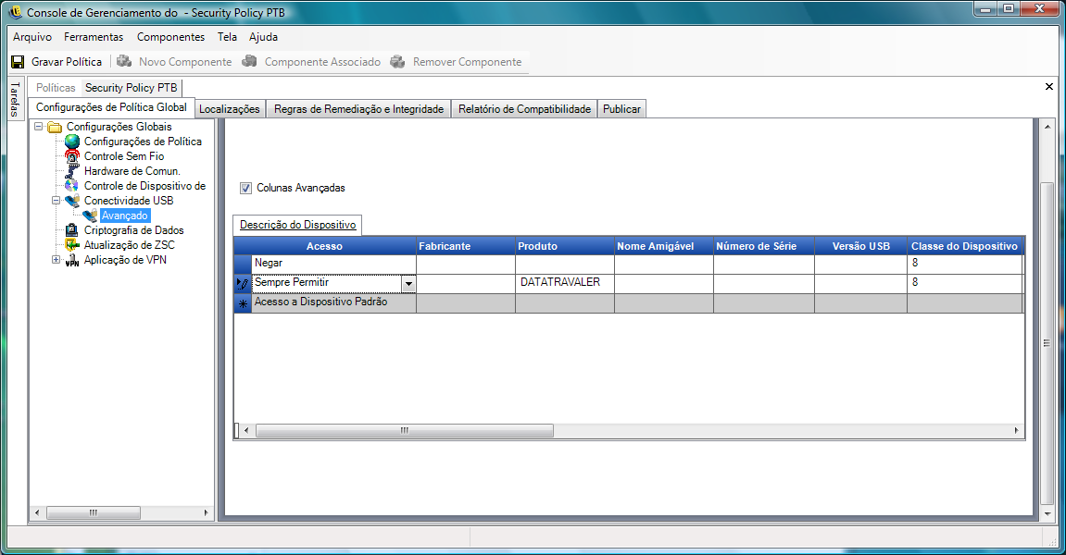This screenshot has width=1066, height=555.
Task: Click the pencil edit marker on Sempre Permitir row
Action: pos(243,283)
